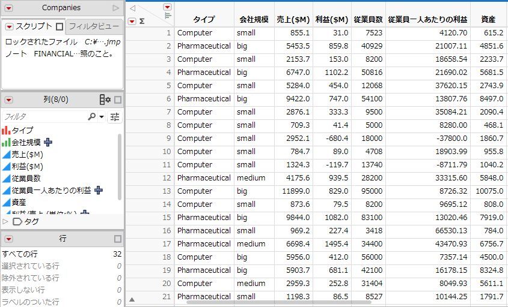This screenshot has height=307, width=508.
Task: Click the medium cell in row 12
Action: 254,177
